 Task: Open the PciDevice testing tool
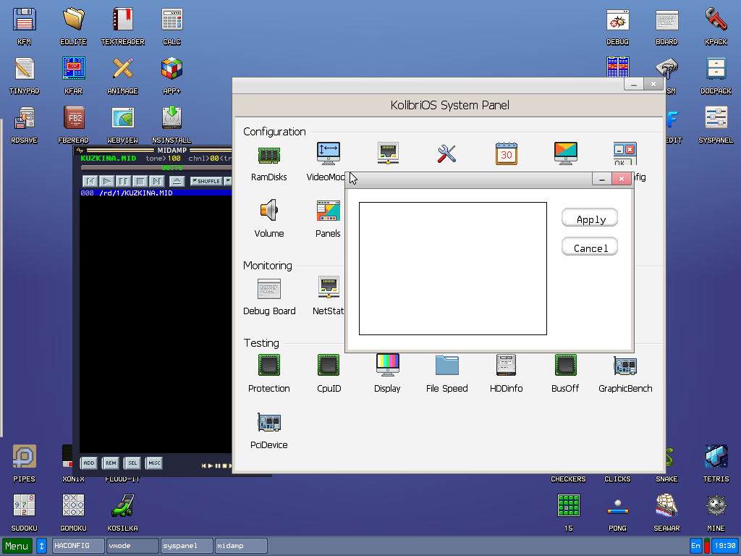pos(268,422)
